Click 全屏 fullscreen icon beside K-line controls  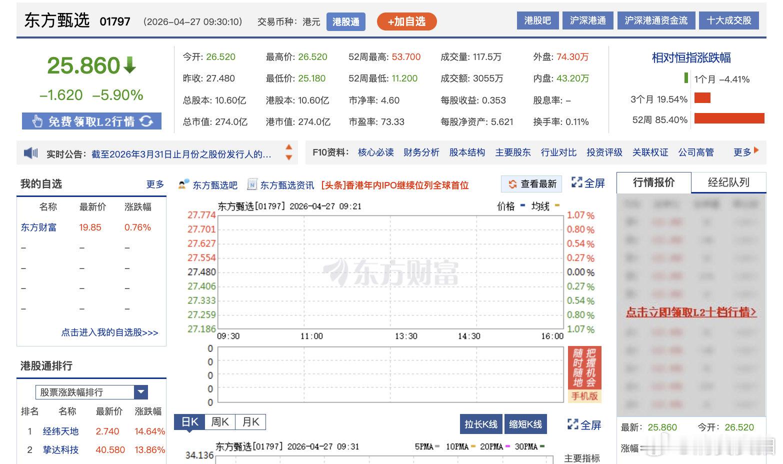click(572, 424)
